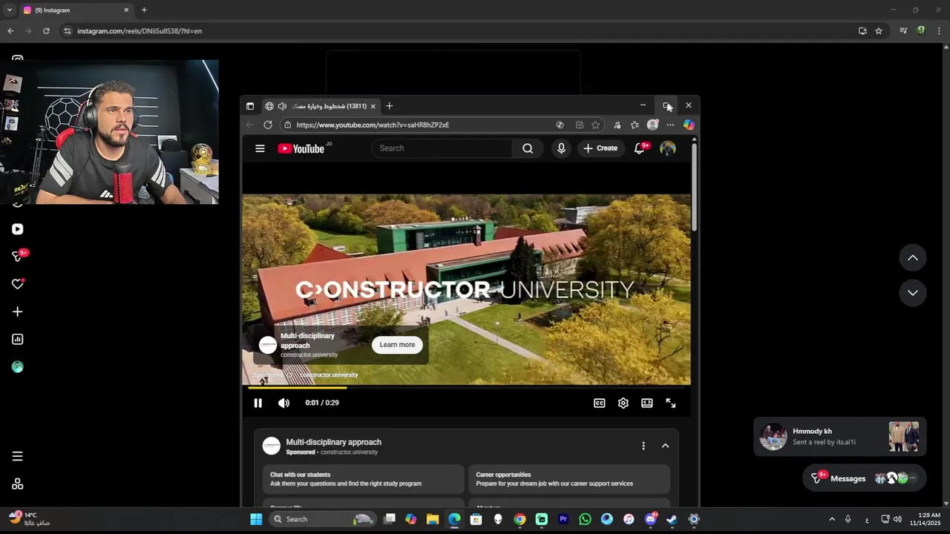The width and height of the screenshot is (950, 534).
Task: Open Instagram More hamburger menu
Action: click(x=17, y=456)
